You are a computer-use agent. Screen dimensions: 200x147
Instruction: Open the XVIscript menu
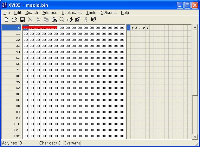pyautogui.click(x=109, y=12)
